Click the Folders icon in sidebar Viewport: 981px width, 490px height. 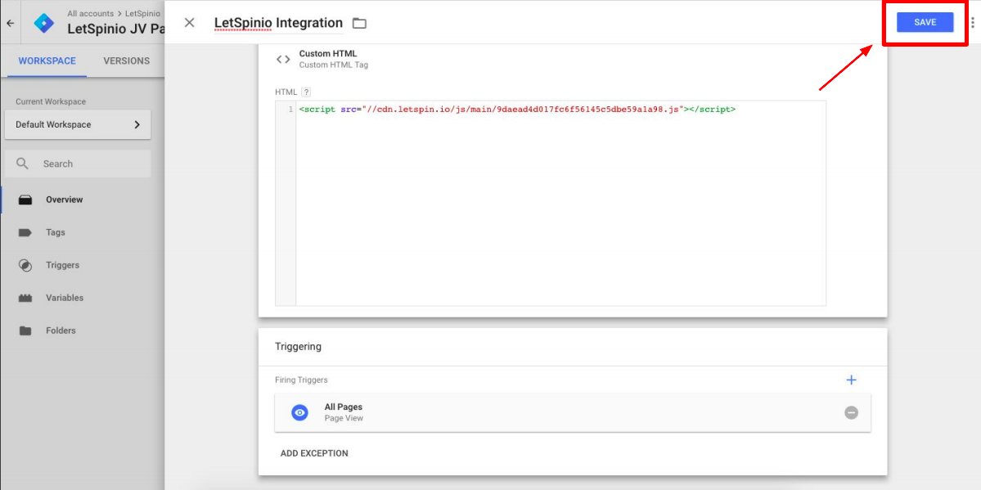[25, 330]
